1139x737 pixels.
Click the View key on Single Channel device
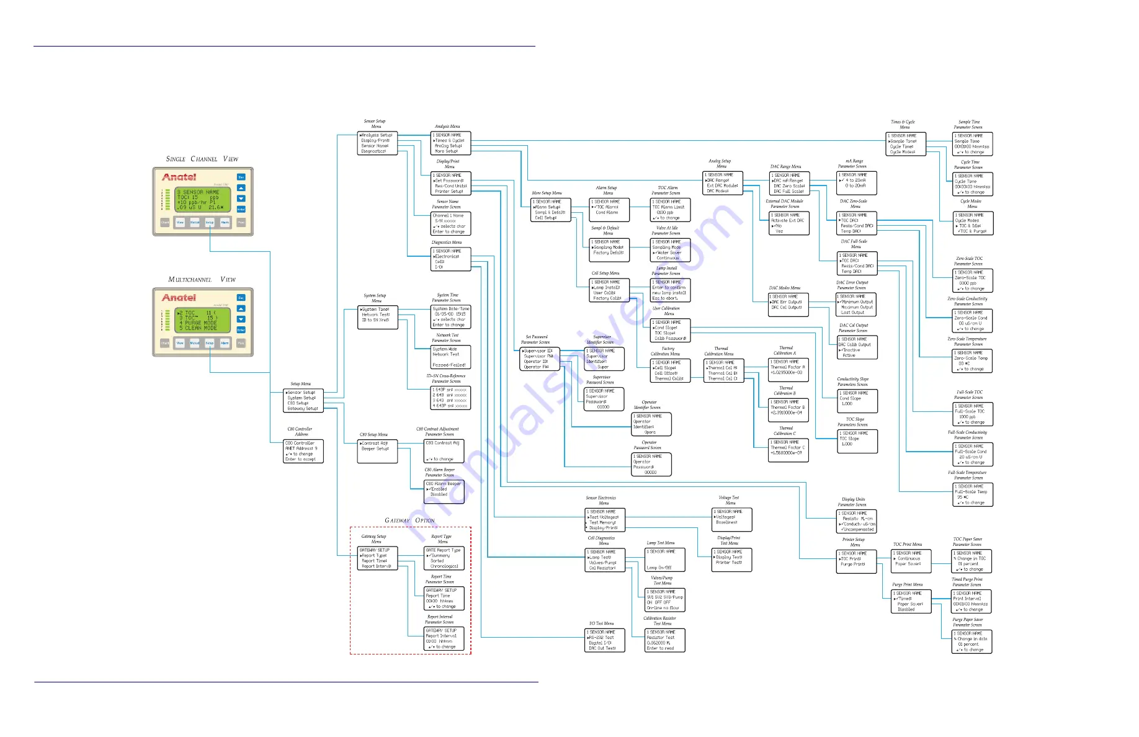180,222
